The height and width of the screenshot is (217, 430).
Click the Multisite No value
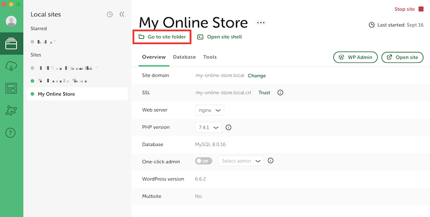click(x=198, y=197)
